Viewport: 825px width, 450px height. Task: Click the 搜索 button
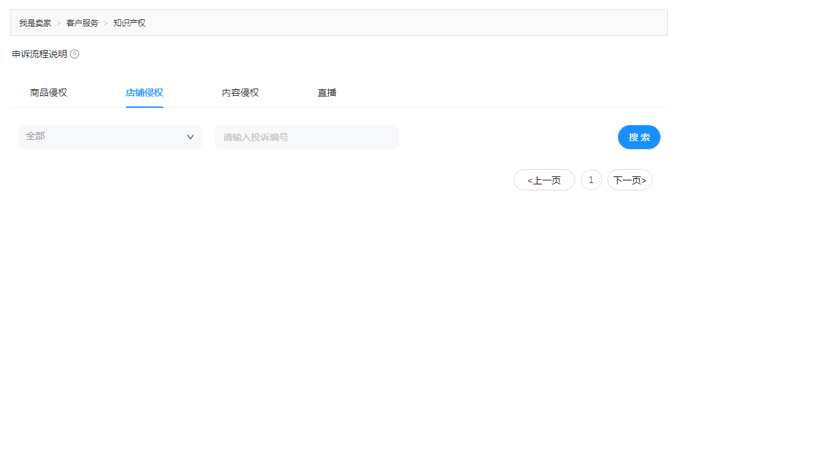pos(639,137)
